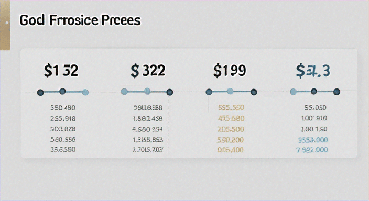The image size is (369, 201).
Task: Click dark end dot under $ 322
Action: (170, 92)
